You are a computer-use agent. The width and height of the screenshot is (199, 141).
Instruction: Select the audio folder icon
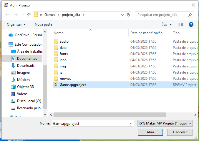56,42
